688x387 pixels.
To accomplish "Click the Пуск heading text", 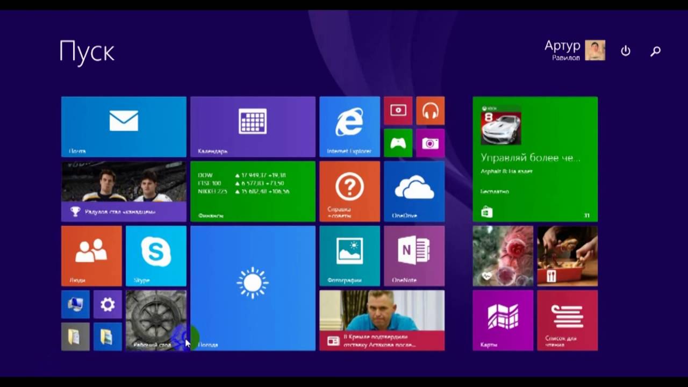I will tap(87, 52).
